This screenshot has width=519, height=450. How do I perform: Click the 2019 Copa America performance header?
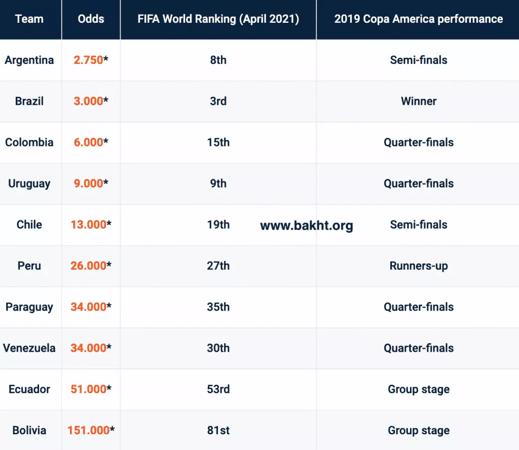(419, 19)
